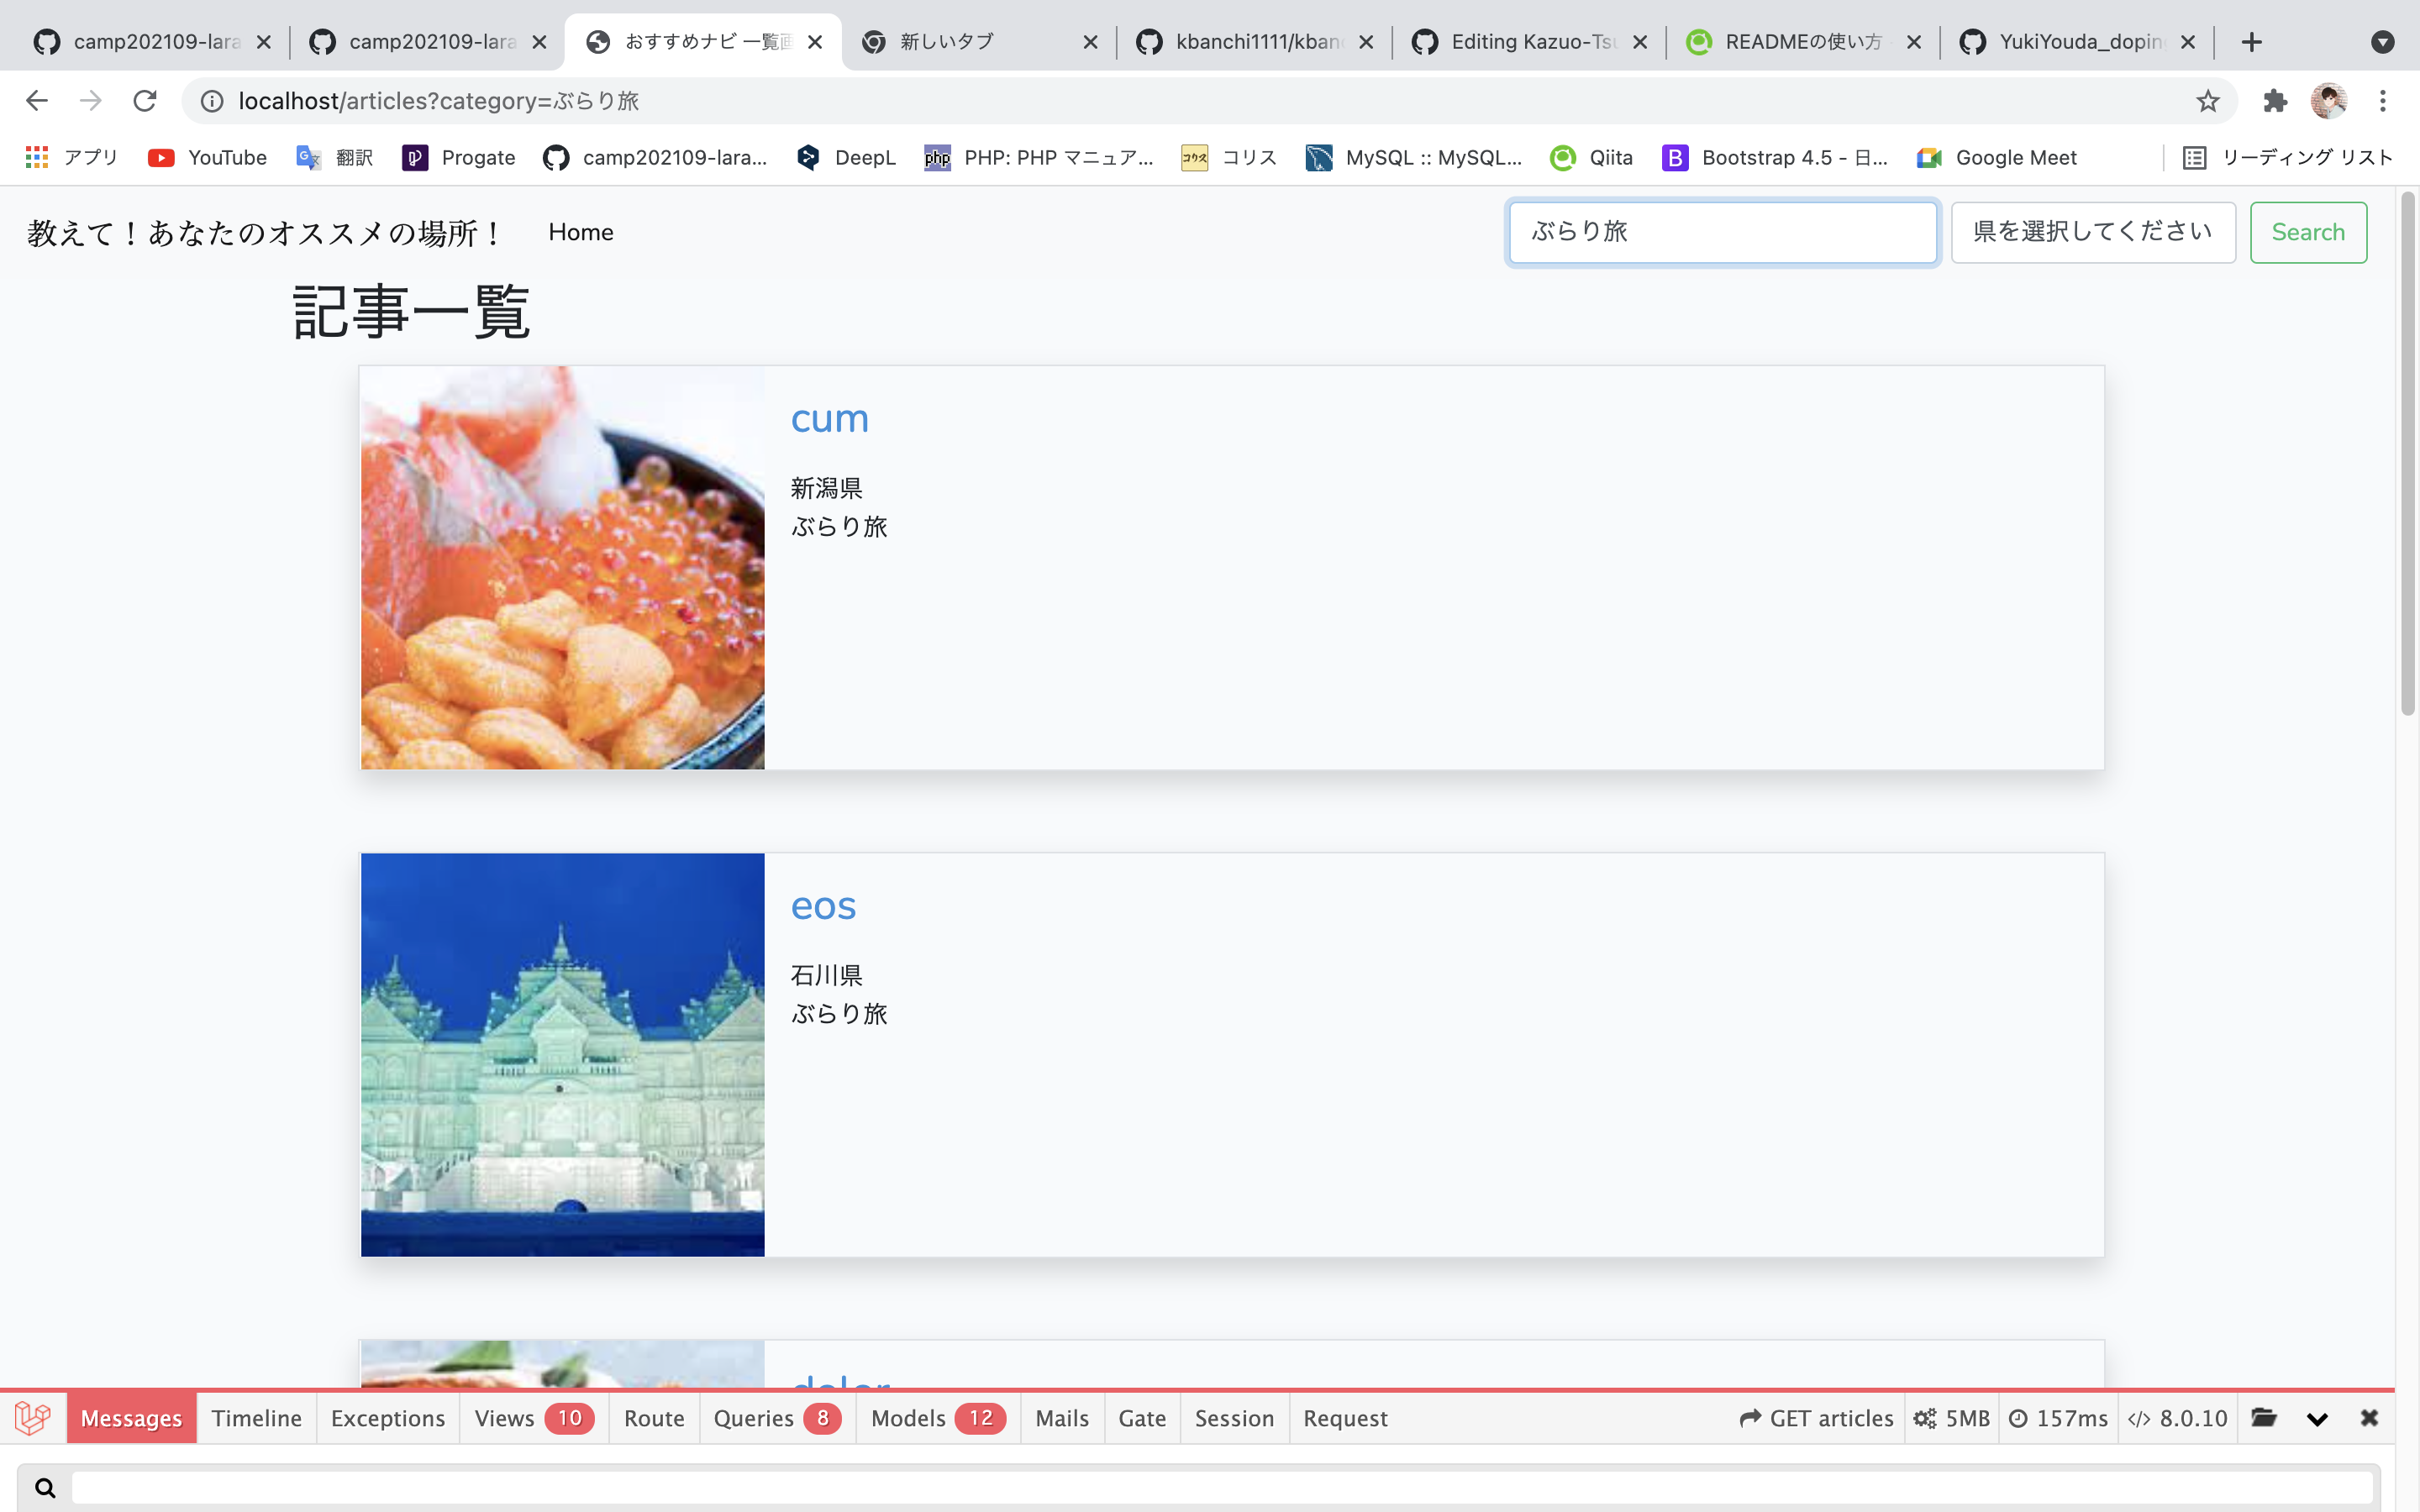This screenshot has width=2420, height=1512.
Task: Open the YouTube bookmark
Action: point(207,157)
